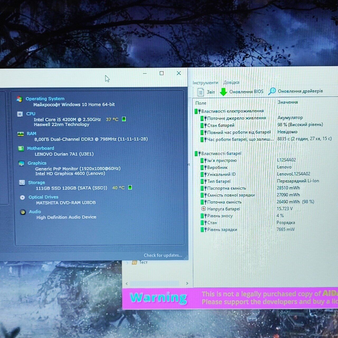Open the Інструменти menu
The height and width of the screenshot is (338, 338).
coord(205,83)
